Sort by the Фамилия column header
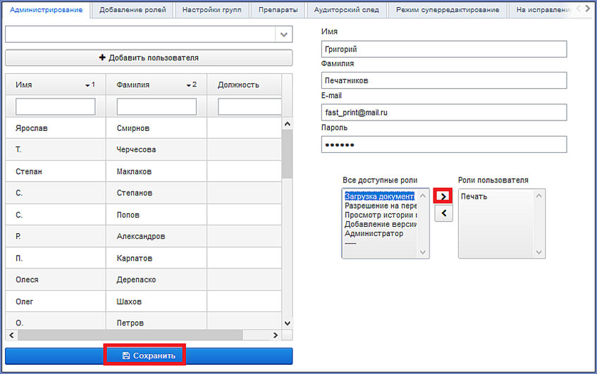597x374 pixels. [156, 85]
